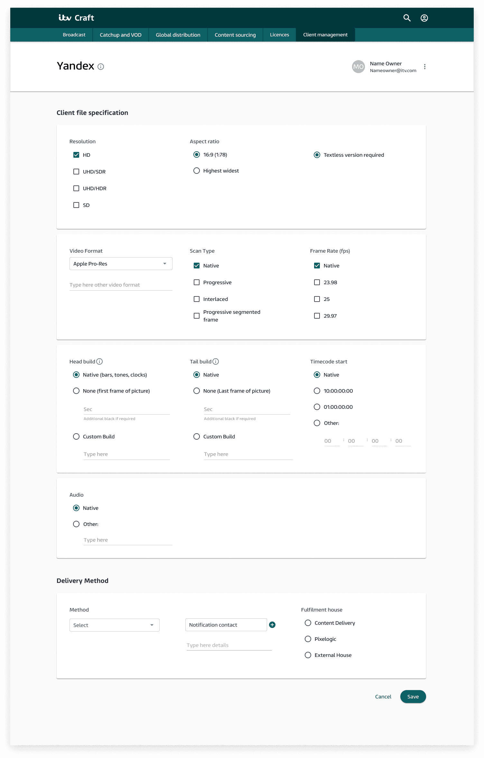Add notification contact with plus icon
Viewport: 484px width, 758px height.
click(x=272, y=625)
